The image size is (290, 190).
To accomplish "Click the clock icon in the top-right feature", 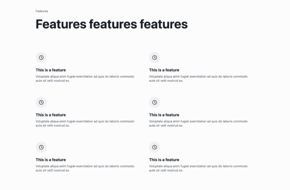I will click(154, 58).
